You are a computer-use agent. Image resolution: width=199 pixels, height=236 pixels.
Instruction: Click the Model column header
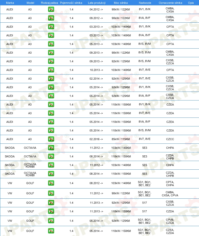(x=30, y=3)
